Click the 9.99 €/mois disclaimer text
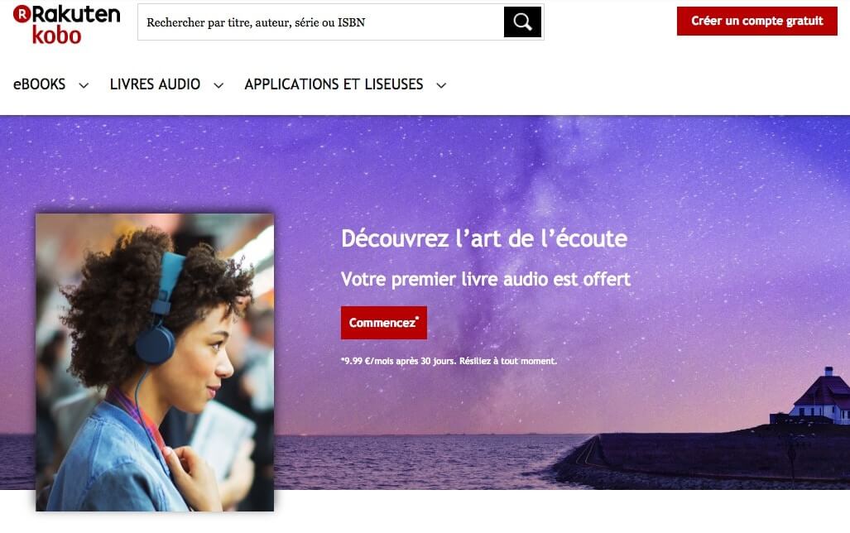The image size is (850, 533). tap(449, 361)
